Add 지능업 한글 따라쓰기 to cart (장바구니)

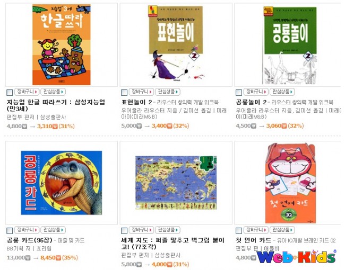(x=27, y=92)
